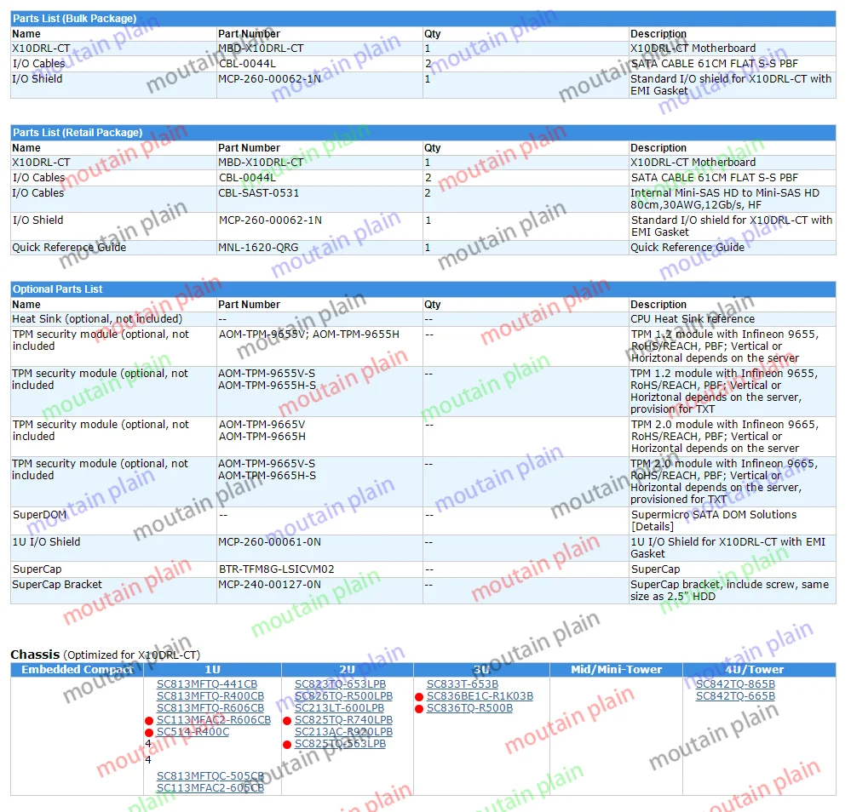Click the SC514-R400C chassis link
This screenshot has height=812, width=851.
pos(193,732)
